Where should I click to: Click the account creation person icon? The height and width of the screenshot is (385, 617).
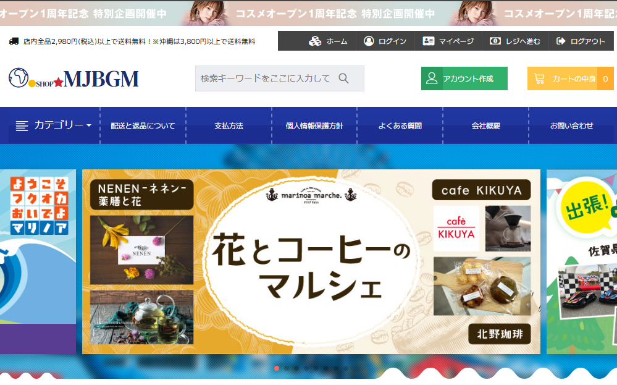pos(432,78)
